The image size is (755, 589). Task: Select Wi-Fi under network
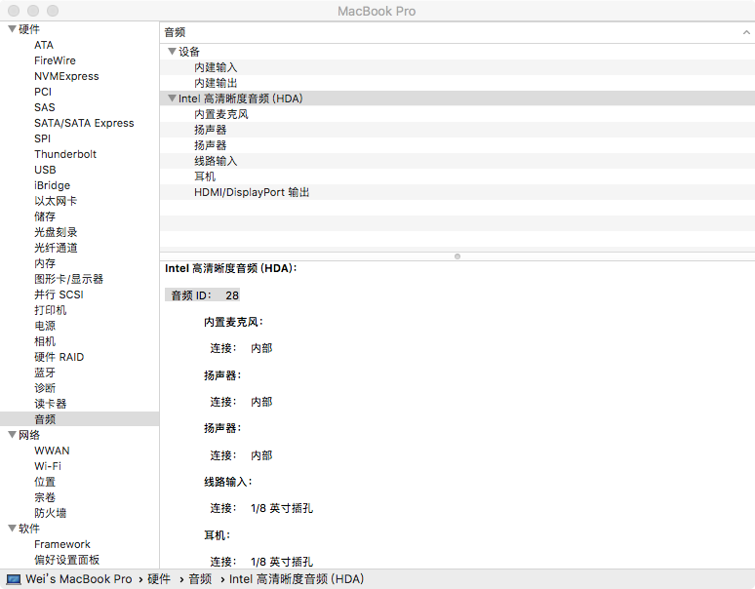coord(48,466)
